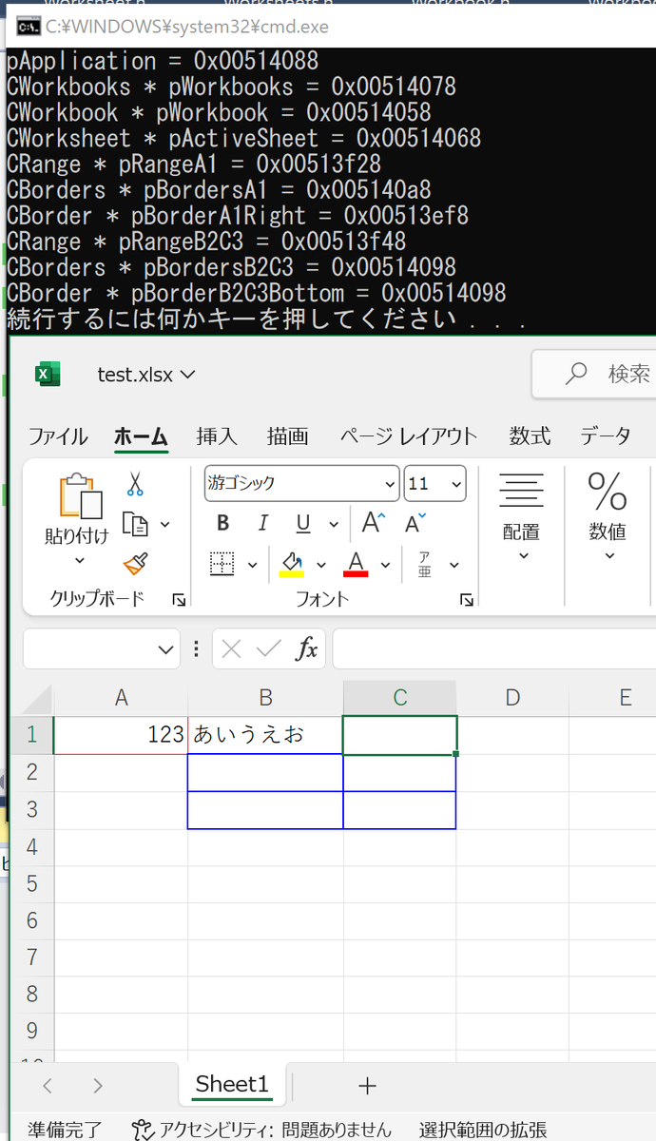Switch to the ホーム ribbon tab
The width and height of the screenshot is (656, 1141).
pos(141,436)
